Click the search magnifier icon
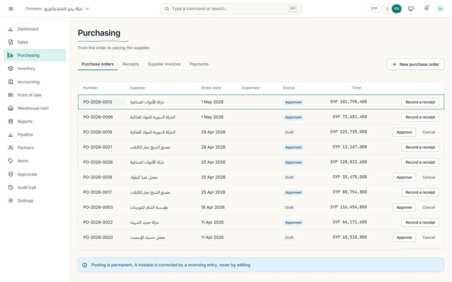452x282 pixels. tap(167, 9)
